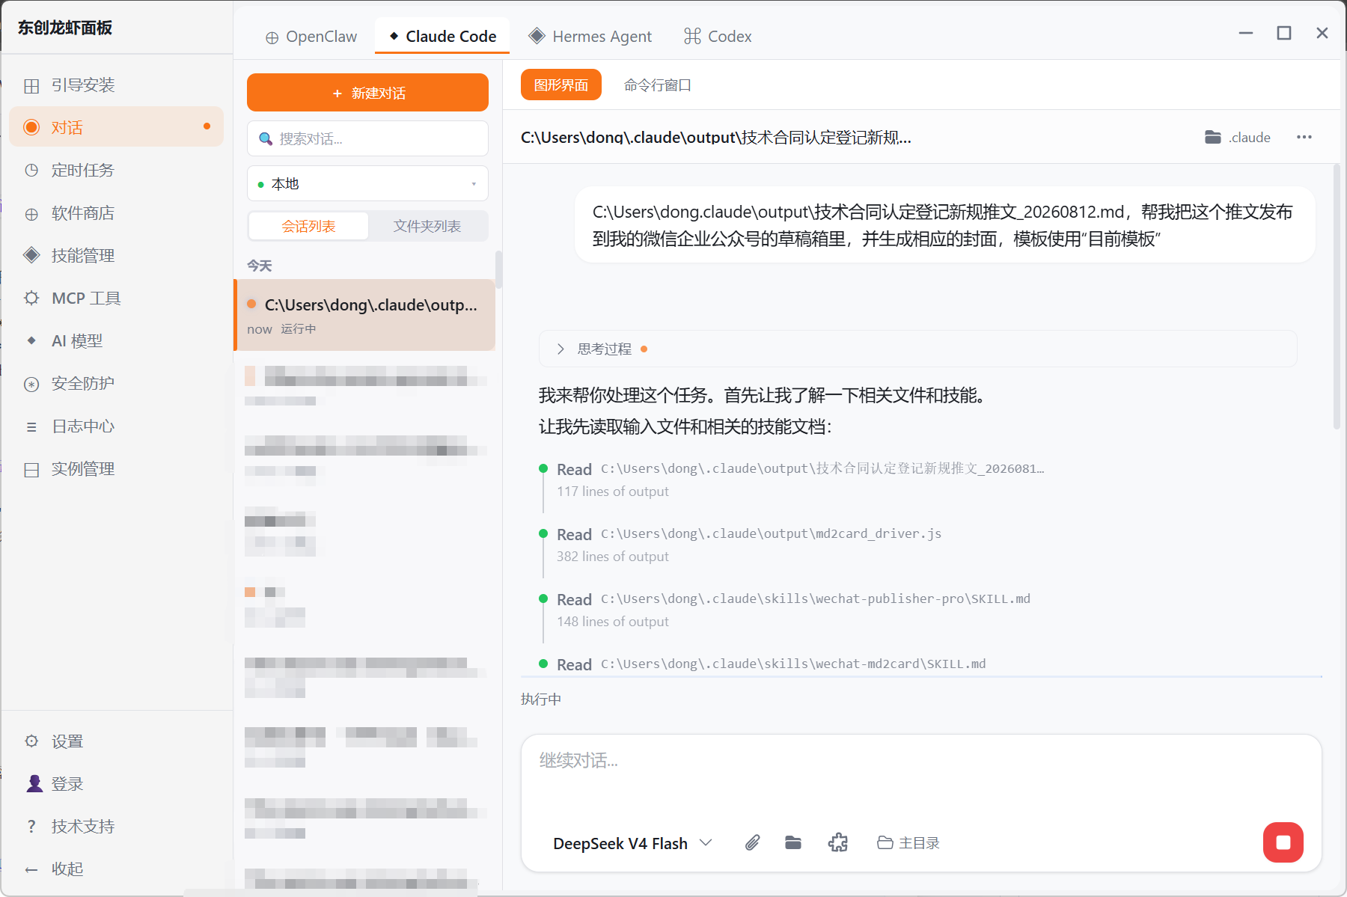Viewport: 1347px width, 897px height.
Task: Switch to the Claude Code tab
Action: [x=442, y=37]
